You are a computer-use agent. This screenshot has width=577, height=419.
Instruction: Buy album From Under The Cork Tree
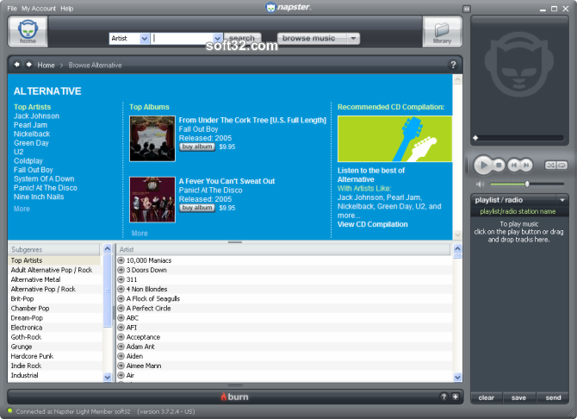pos(197,147)
